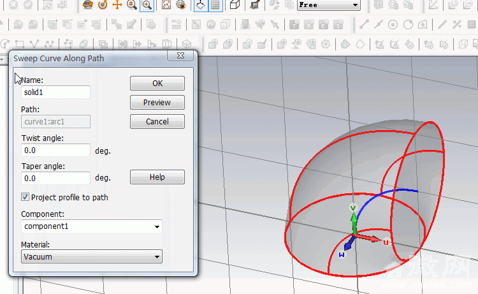Edit the Twist angle value
The image size is (478, 294).
point(55,151)
